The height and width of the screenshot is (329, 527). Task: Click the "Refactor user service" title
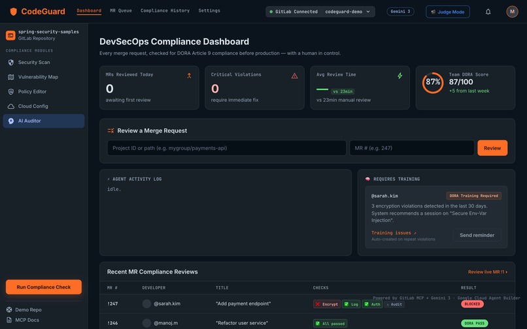coord(242,323)
